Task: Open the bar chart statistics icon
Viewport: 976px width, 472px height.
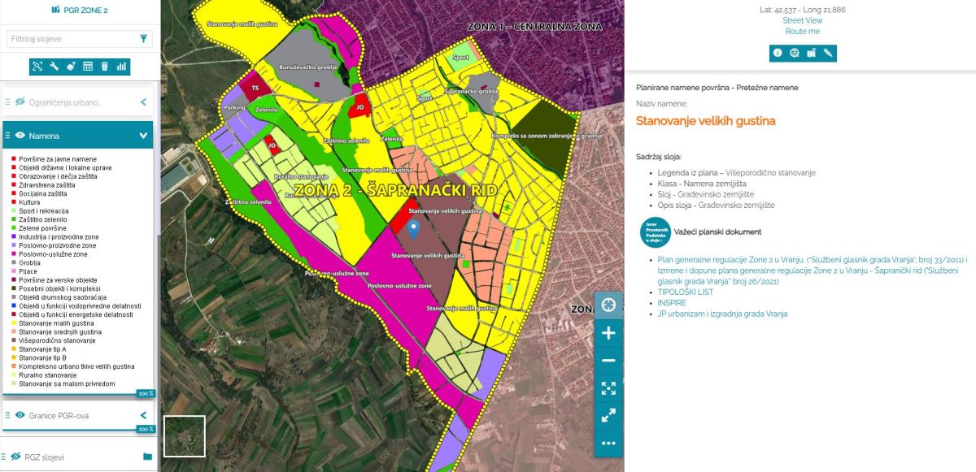Action: (x=121, y=67)
